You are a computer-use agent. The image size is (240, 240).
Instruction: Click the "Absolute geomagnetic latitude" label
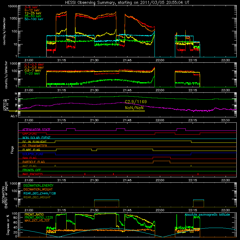(207, 215)
